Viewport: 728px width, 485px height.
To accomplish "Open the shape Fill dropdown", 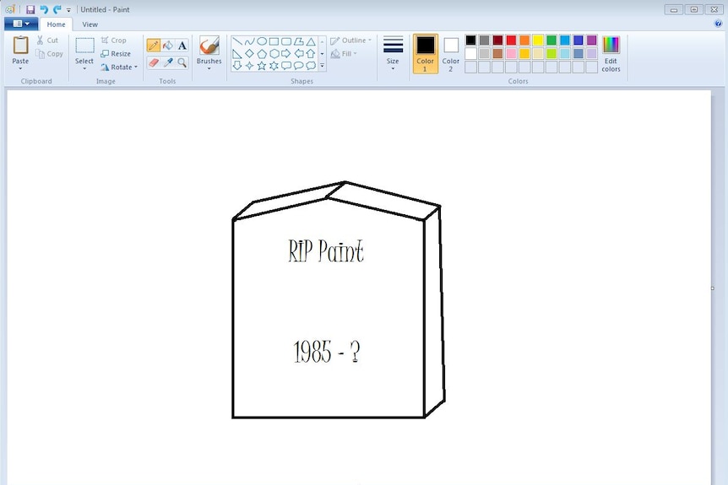I will coord(344,54).
